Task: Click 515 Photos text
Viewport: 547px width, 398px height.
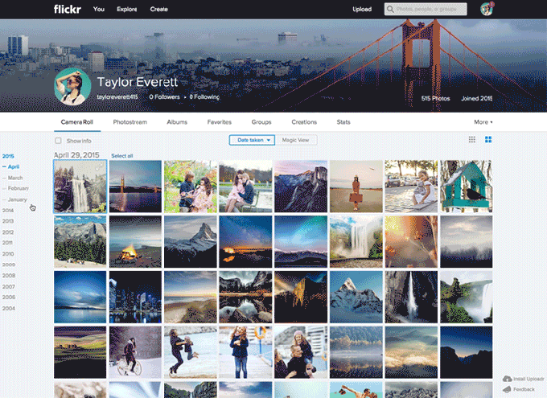Action: (x=435, y=98)
